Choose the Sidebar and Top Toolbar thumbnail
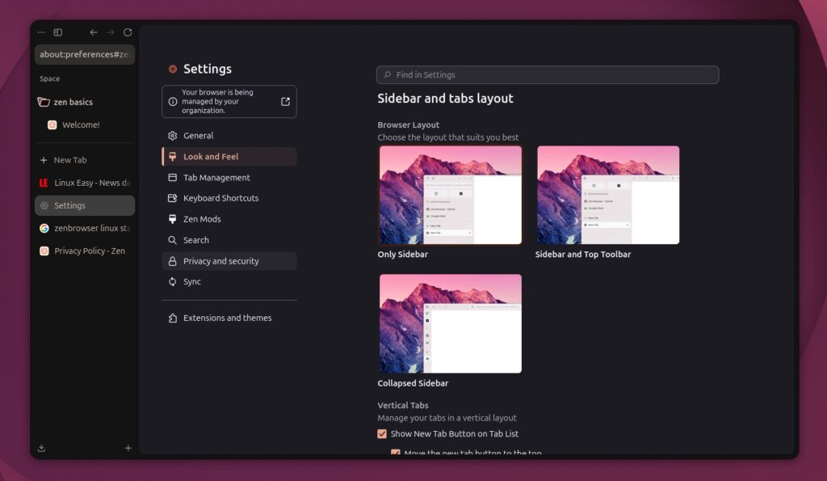The height and width of the screenshot is (481, 827). [x=608, y=195]
